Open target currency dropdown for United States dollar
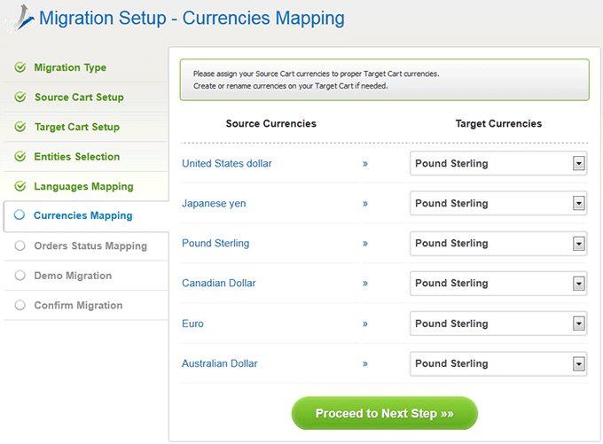Viewport: 603px width, 444px height. click(x=498, y=163)
